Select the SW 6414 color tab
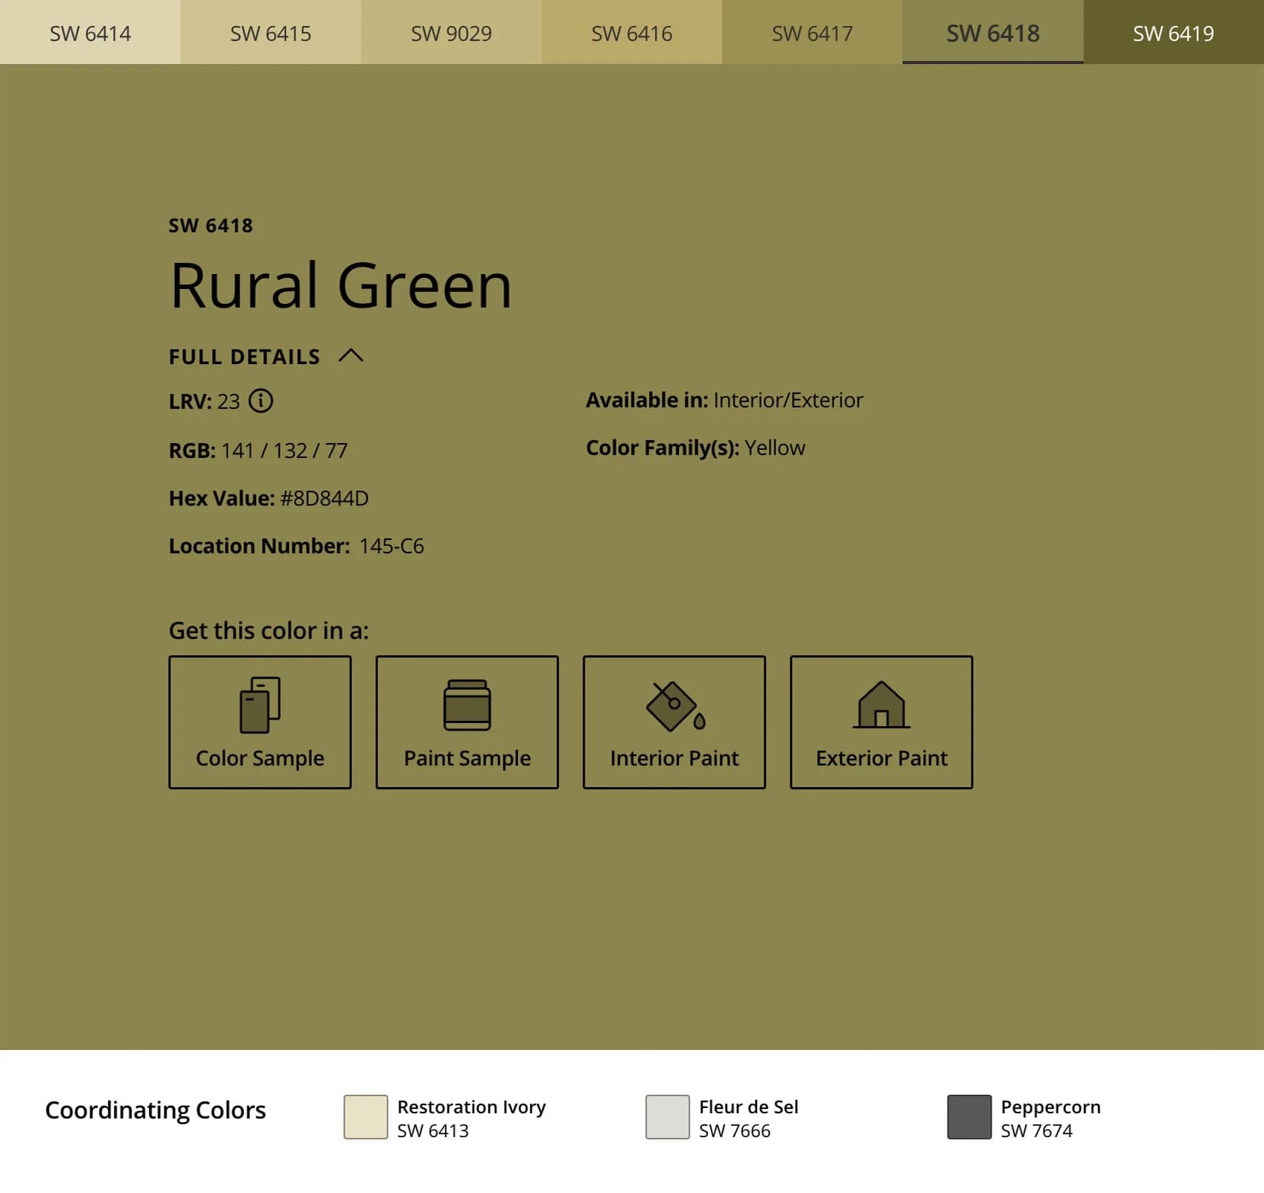 90,32
